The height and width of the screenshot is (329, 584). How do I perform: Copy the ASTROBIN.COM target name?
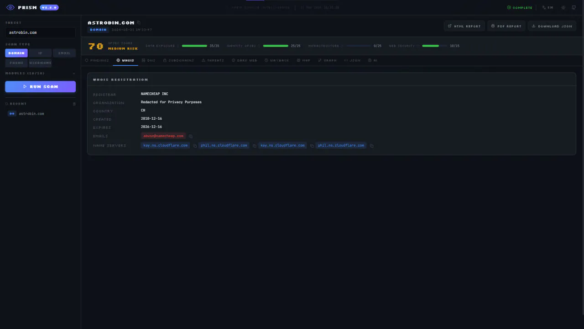coord(139,22)
